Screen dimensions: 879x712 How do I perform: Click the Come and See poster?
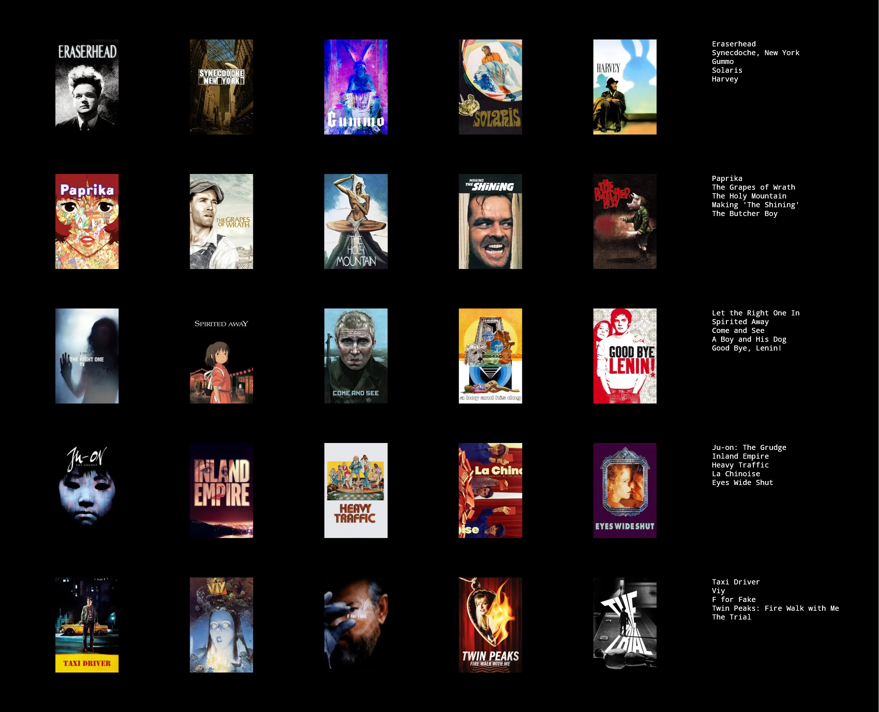tap(356, 356)
